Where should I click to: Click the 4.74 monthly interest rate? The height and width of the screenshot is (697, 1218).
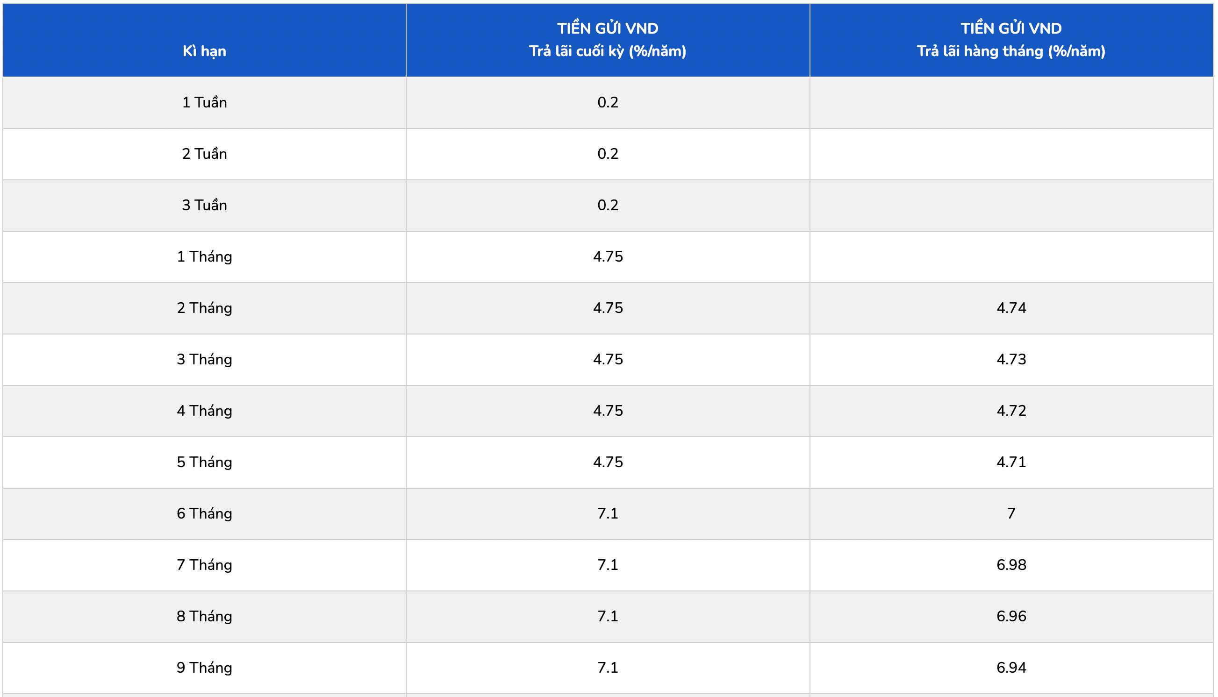1010,308
